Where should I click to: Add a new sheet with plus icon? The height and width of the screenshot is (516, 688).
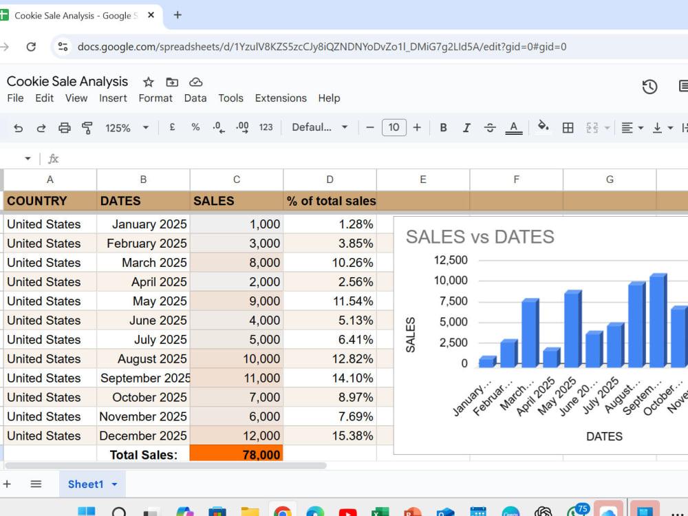tap(7, 484)
